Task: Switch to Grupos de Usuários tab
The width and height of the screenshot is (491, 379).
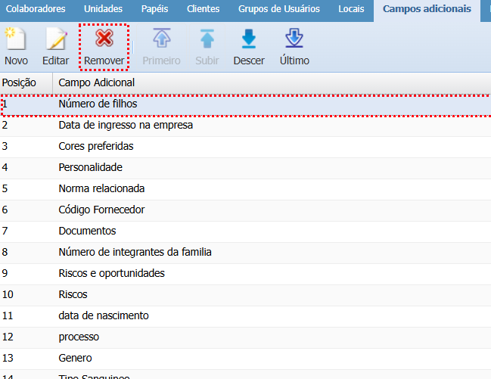Action: coord(278,9)
